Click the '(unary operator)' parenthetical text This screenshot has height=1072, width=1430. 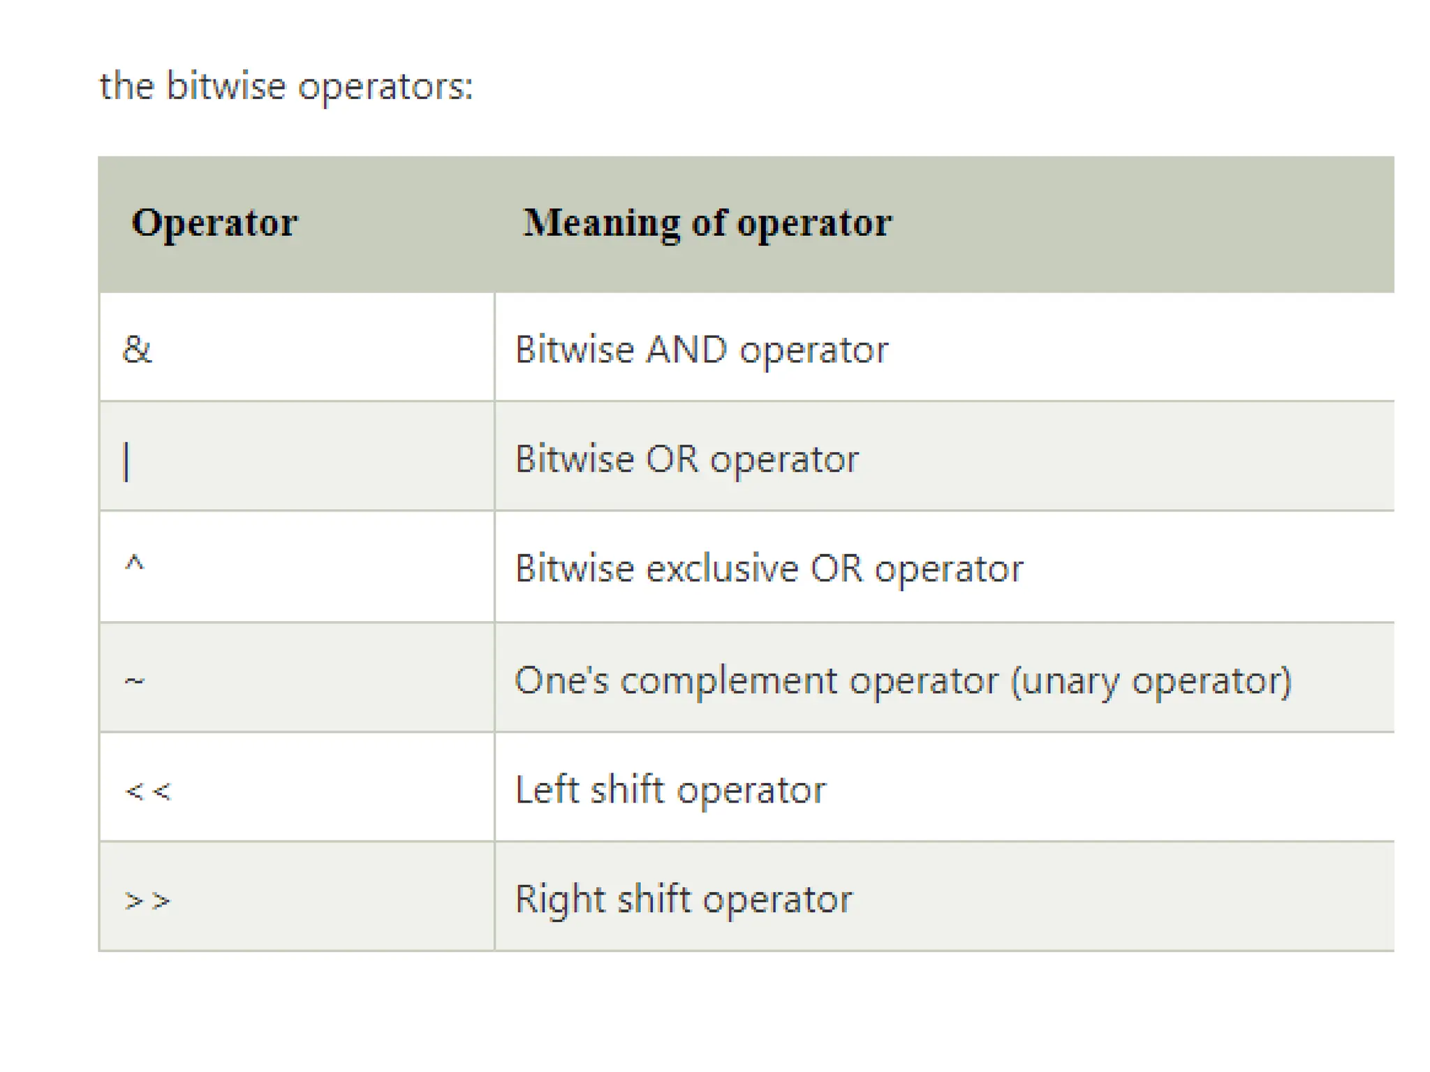[1151, 681]
